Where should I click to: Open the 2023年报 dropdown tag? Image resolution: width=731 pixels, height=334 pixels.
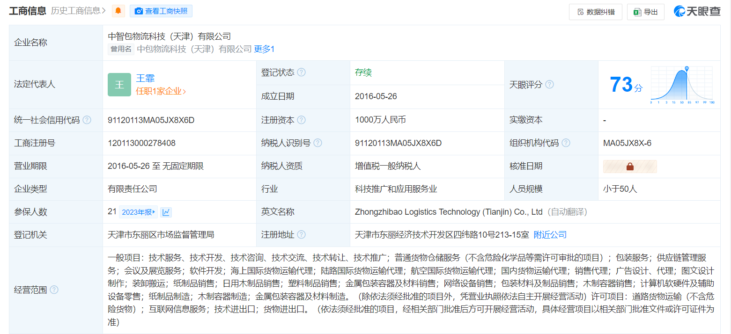click(x=139, y=212)
